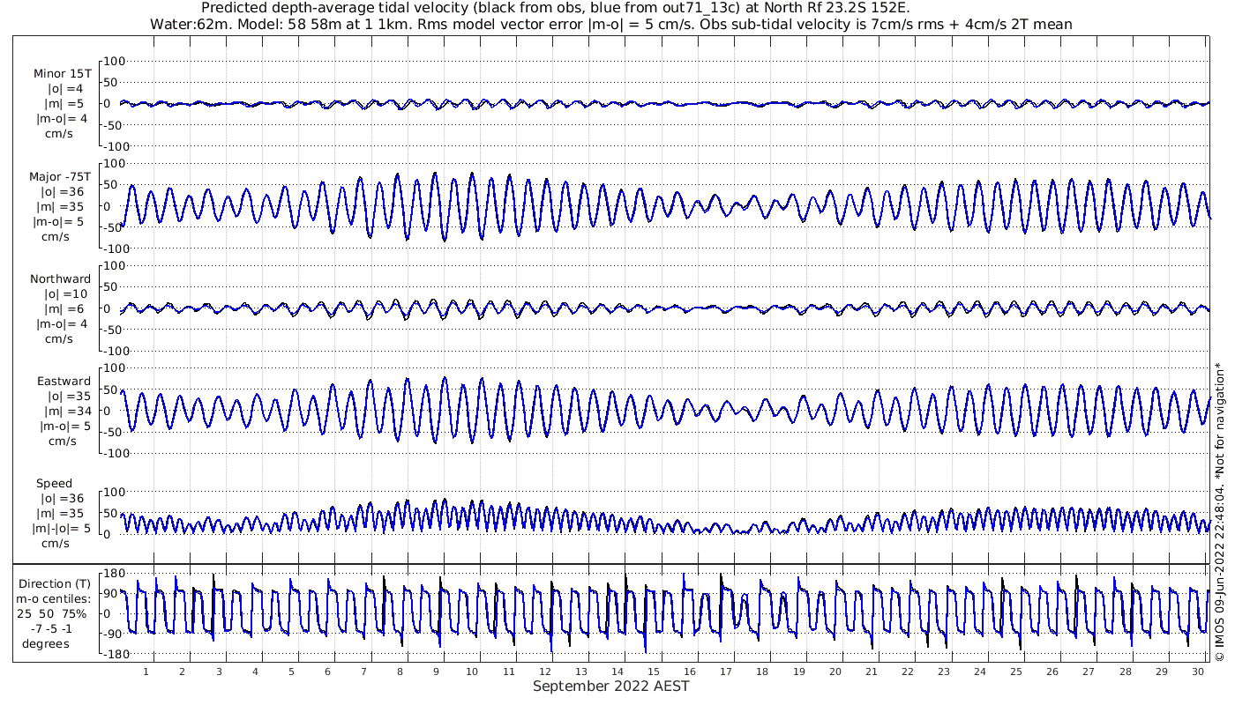Click the 'Major -75T' panel label
1235x705 pixels.
(x=60, y=177)
